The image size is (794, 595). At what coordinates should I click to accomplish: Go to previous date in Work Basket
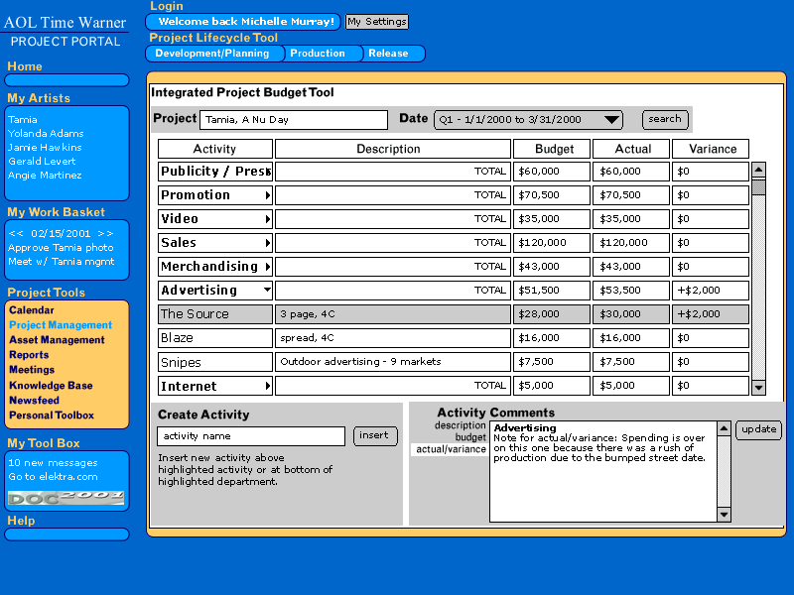pyautogui.click(x=16, y=233)
